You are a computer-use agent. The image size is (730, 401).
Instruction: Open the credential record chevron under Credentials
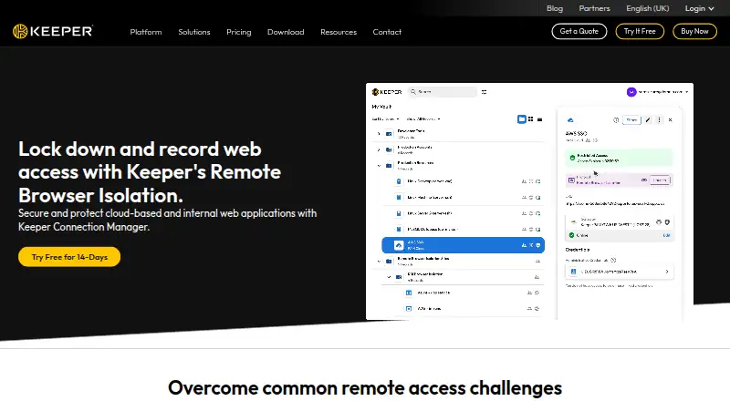[x=667, y=272]
